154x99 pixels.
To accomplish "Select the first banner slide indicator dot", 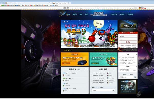I will coord(63,22).
